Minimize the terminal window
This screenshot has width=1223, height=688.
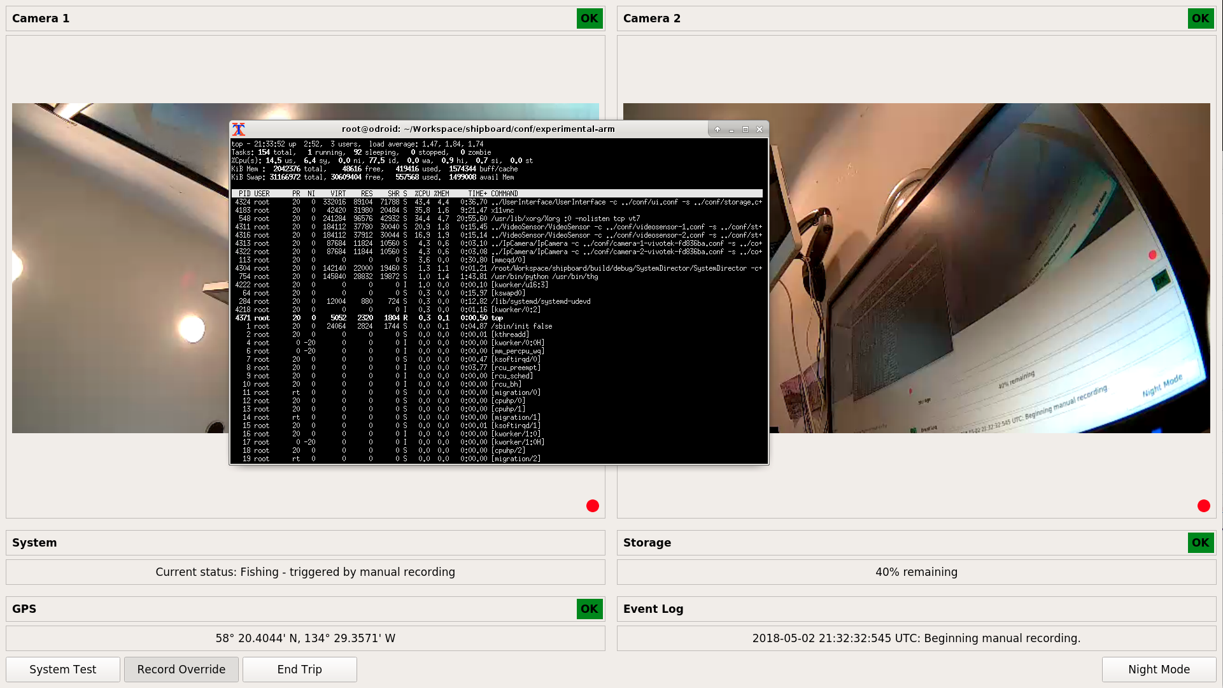tap(732, 129)
